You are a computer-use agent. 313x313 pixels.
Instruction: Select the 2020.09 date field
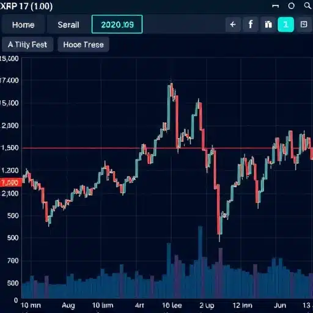coord(117,24)
